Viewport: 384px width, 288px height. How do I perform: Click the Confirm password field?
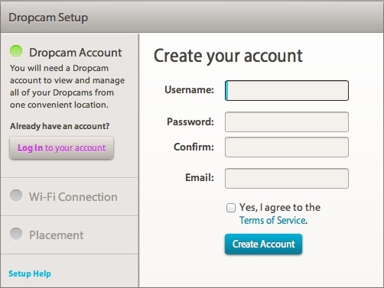click(287, 147)
